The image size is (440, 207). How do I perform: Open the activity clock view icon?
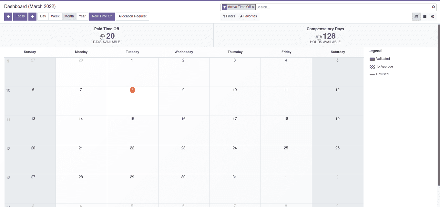[433, 16]
